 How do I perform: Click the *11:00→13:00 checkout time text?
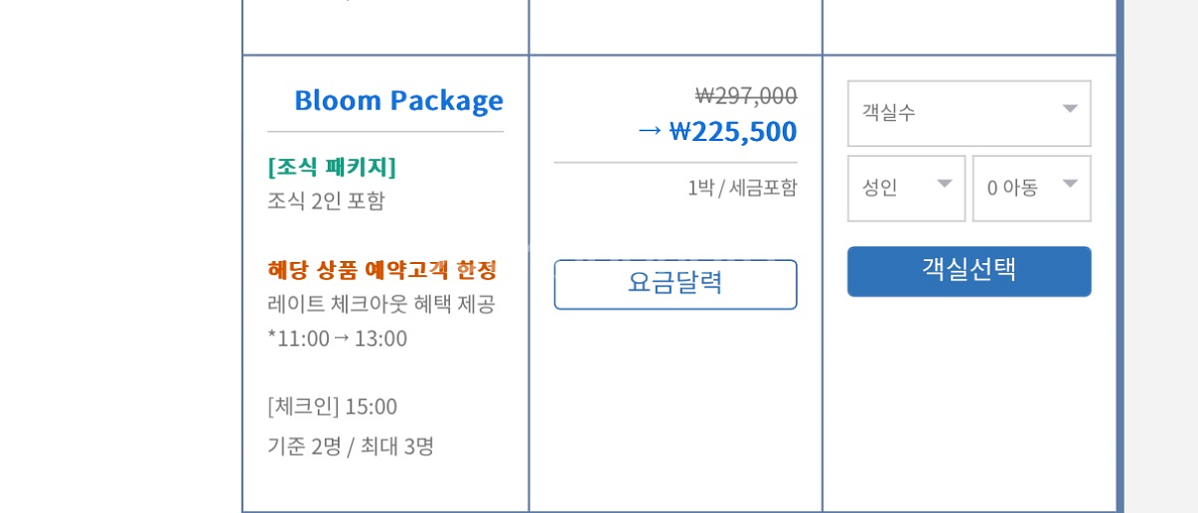(338, 338)
